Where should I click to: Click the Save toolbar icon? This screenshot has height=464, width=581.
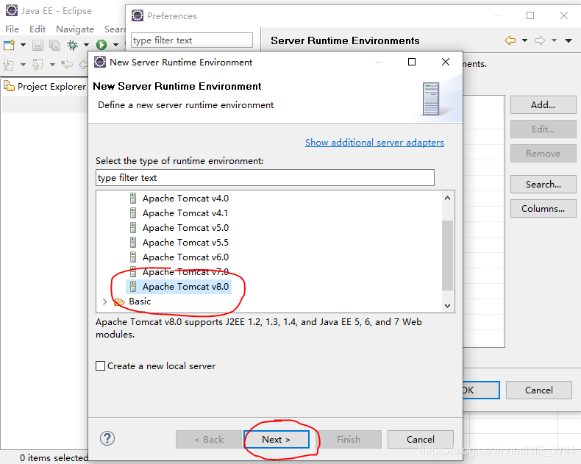click(x=38, y=45)
